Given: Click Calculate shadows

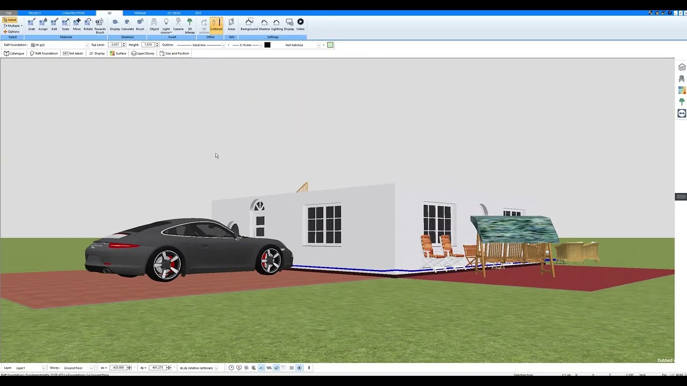Looking at the screenshot, I should (x=128, y=24).
